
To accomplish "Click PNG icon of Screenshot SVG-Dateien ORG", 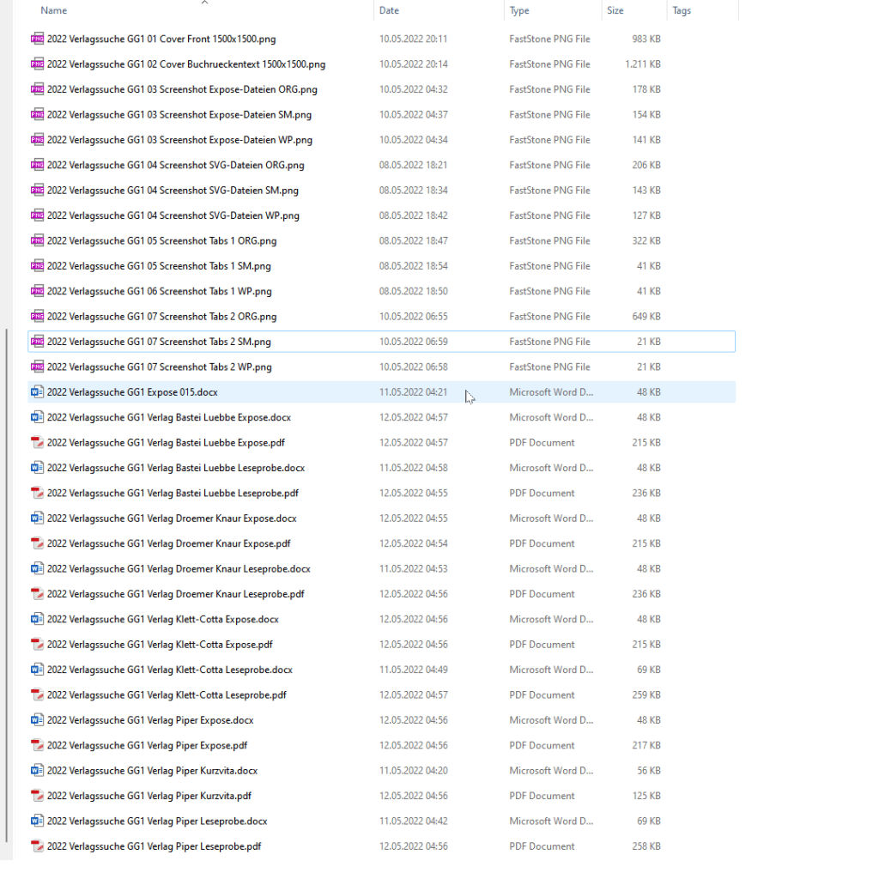I will [x=37, y=165].
